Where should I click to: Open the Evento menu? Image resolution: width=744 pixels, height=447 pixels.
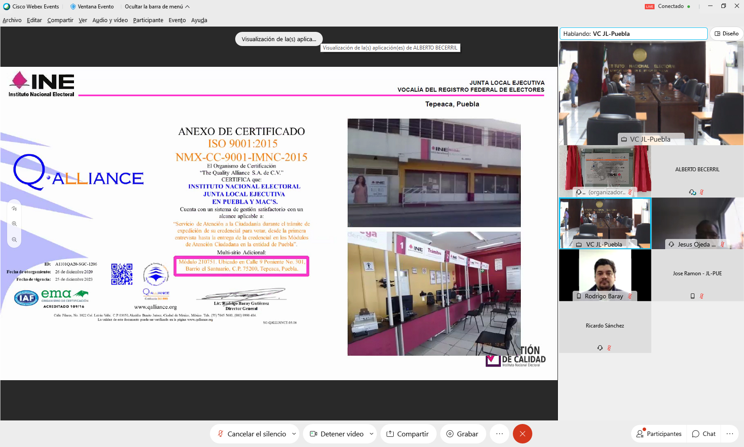177,20
